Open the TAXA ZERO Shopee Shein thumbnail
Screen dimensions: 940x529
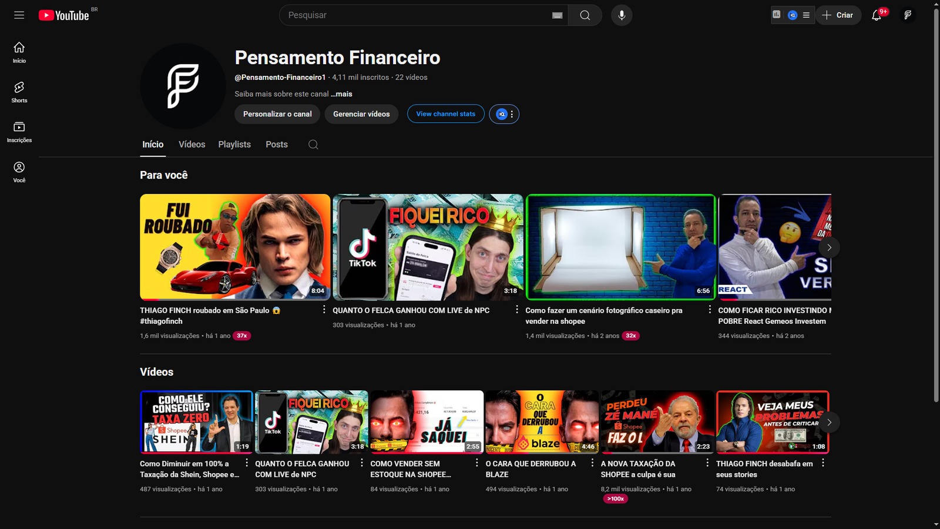(196, 422)
